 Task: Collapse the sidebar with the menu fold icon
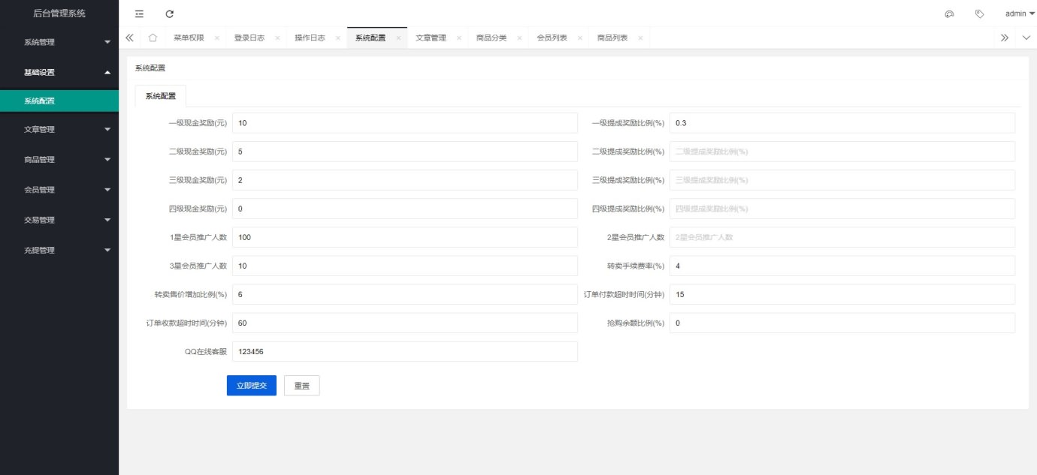[x=139, y=14]
